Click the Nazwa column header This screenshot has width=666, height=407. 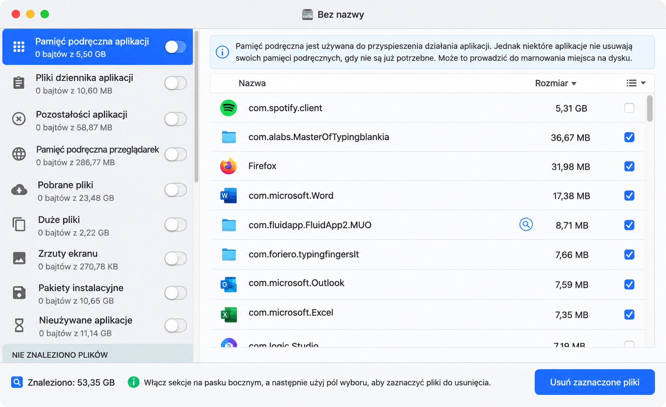tap(252, 83)
